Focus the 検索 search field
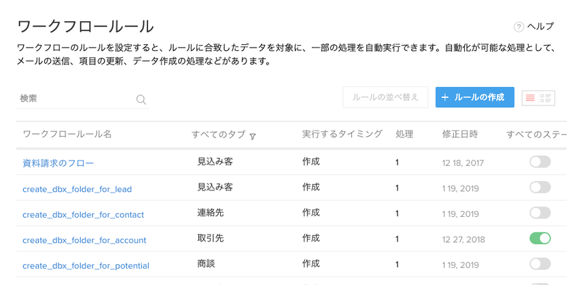The height and width of the screenshot is (285, 583). [75, 99]
